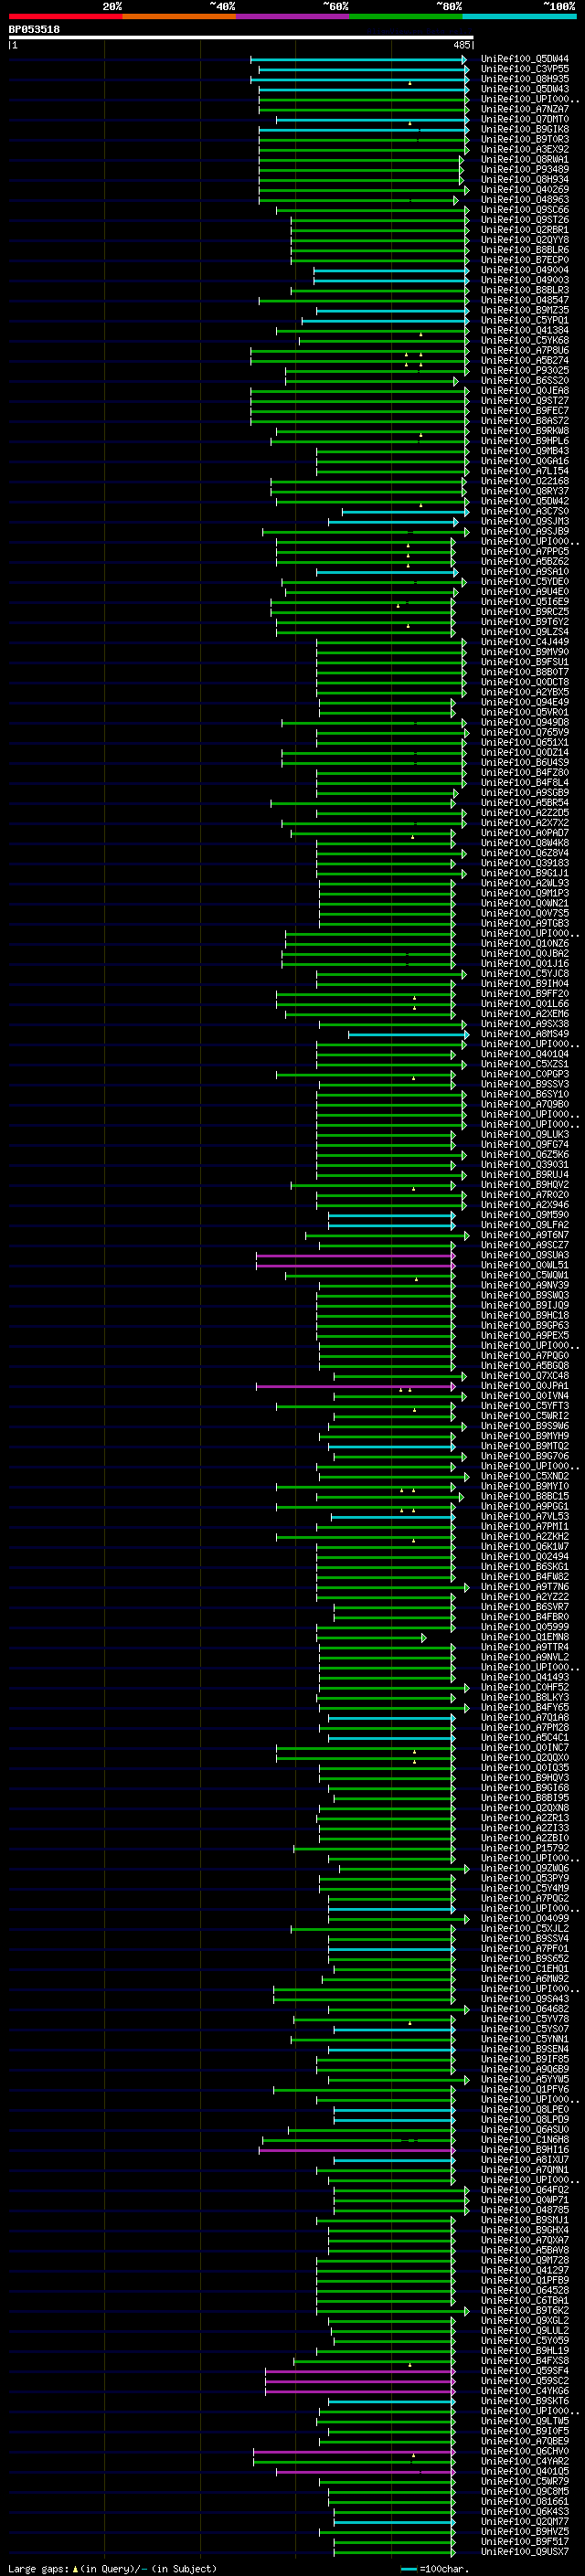Image resolution: width=585 pixels, height=2576 pixels.
Task: Click the UniRef100_A7NZA7 label
Action: point(524,109)
